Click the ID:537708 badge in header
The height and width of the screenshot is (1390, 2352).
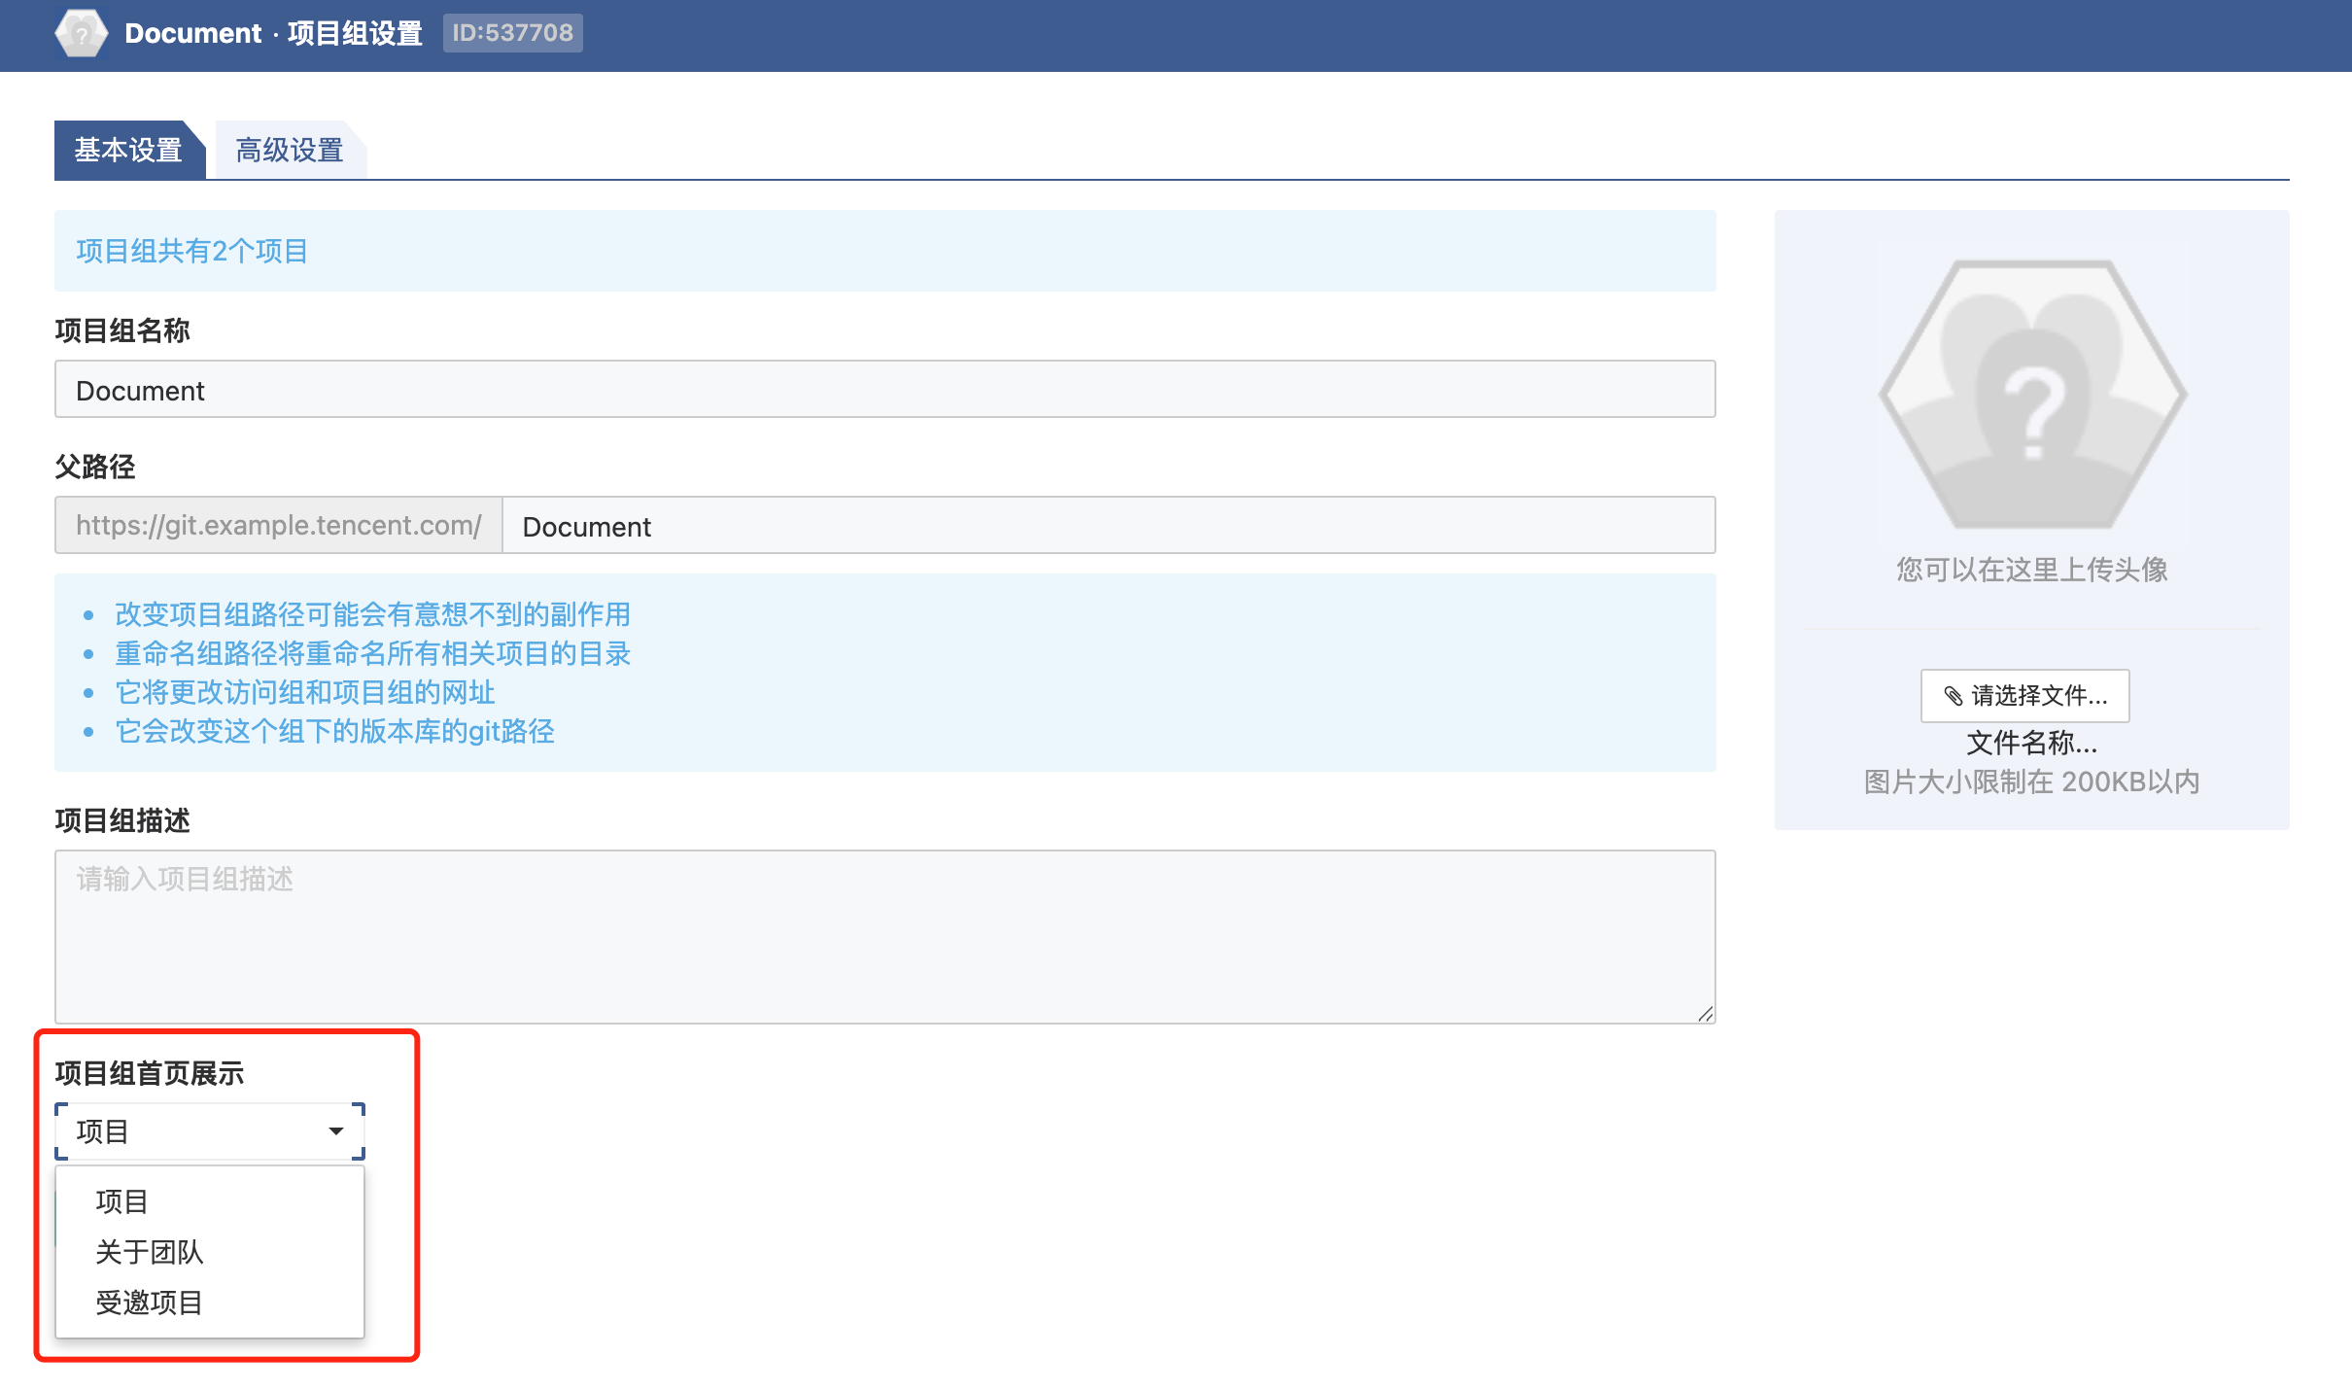tap(512, 33)
